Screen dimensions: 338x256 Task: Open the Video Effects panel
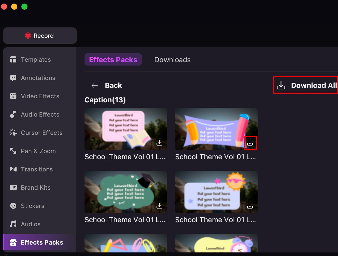pos(40,96)
